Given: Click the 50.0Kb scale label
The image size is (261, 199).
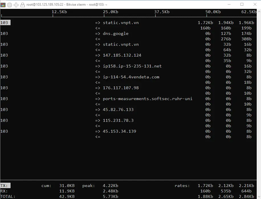Looking at the screenshot, I should click(x=213, y=12).
